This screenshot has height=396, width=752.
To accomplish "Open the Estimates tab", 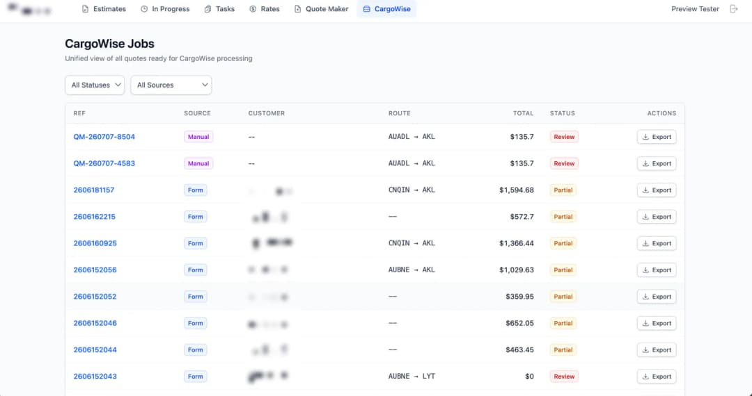I will coord(104,8).
